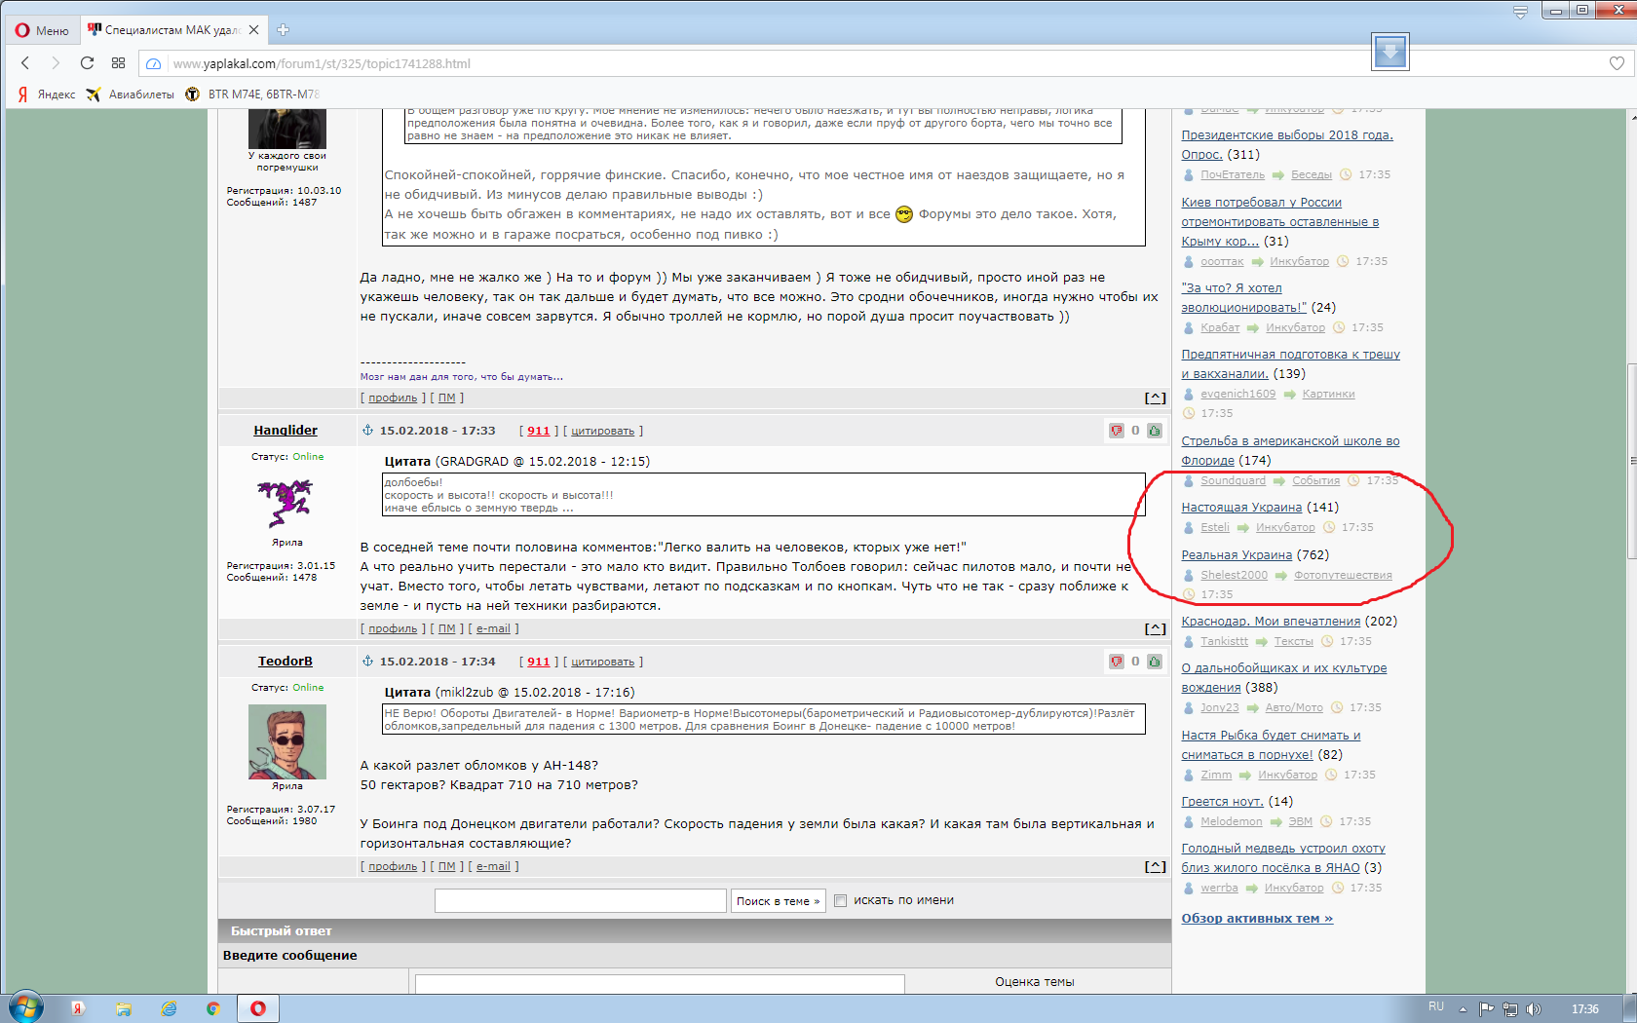This screenshot has width=1637, height=1023.
Task: Click Opera icon in taskbar
Action: point(258,1008)
